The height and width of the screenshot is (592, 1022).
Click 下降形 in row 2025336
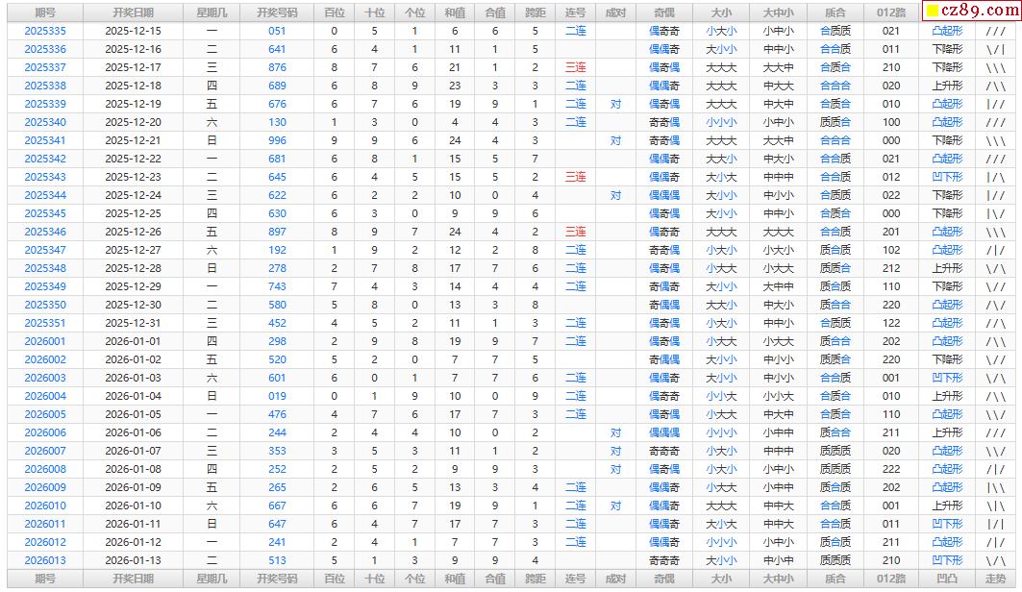click(x=947, y=49)
